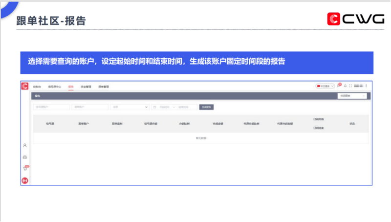Switch to the 信号源中心 tab
Image resolution: width=391 pixels, height=222 pixels.
54,87
